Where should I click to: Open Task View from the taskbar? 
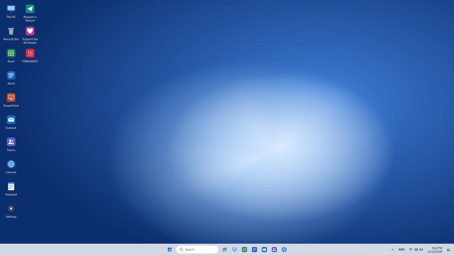225,249
